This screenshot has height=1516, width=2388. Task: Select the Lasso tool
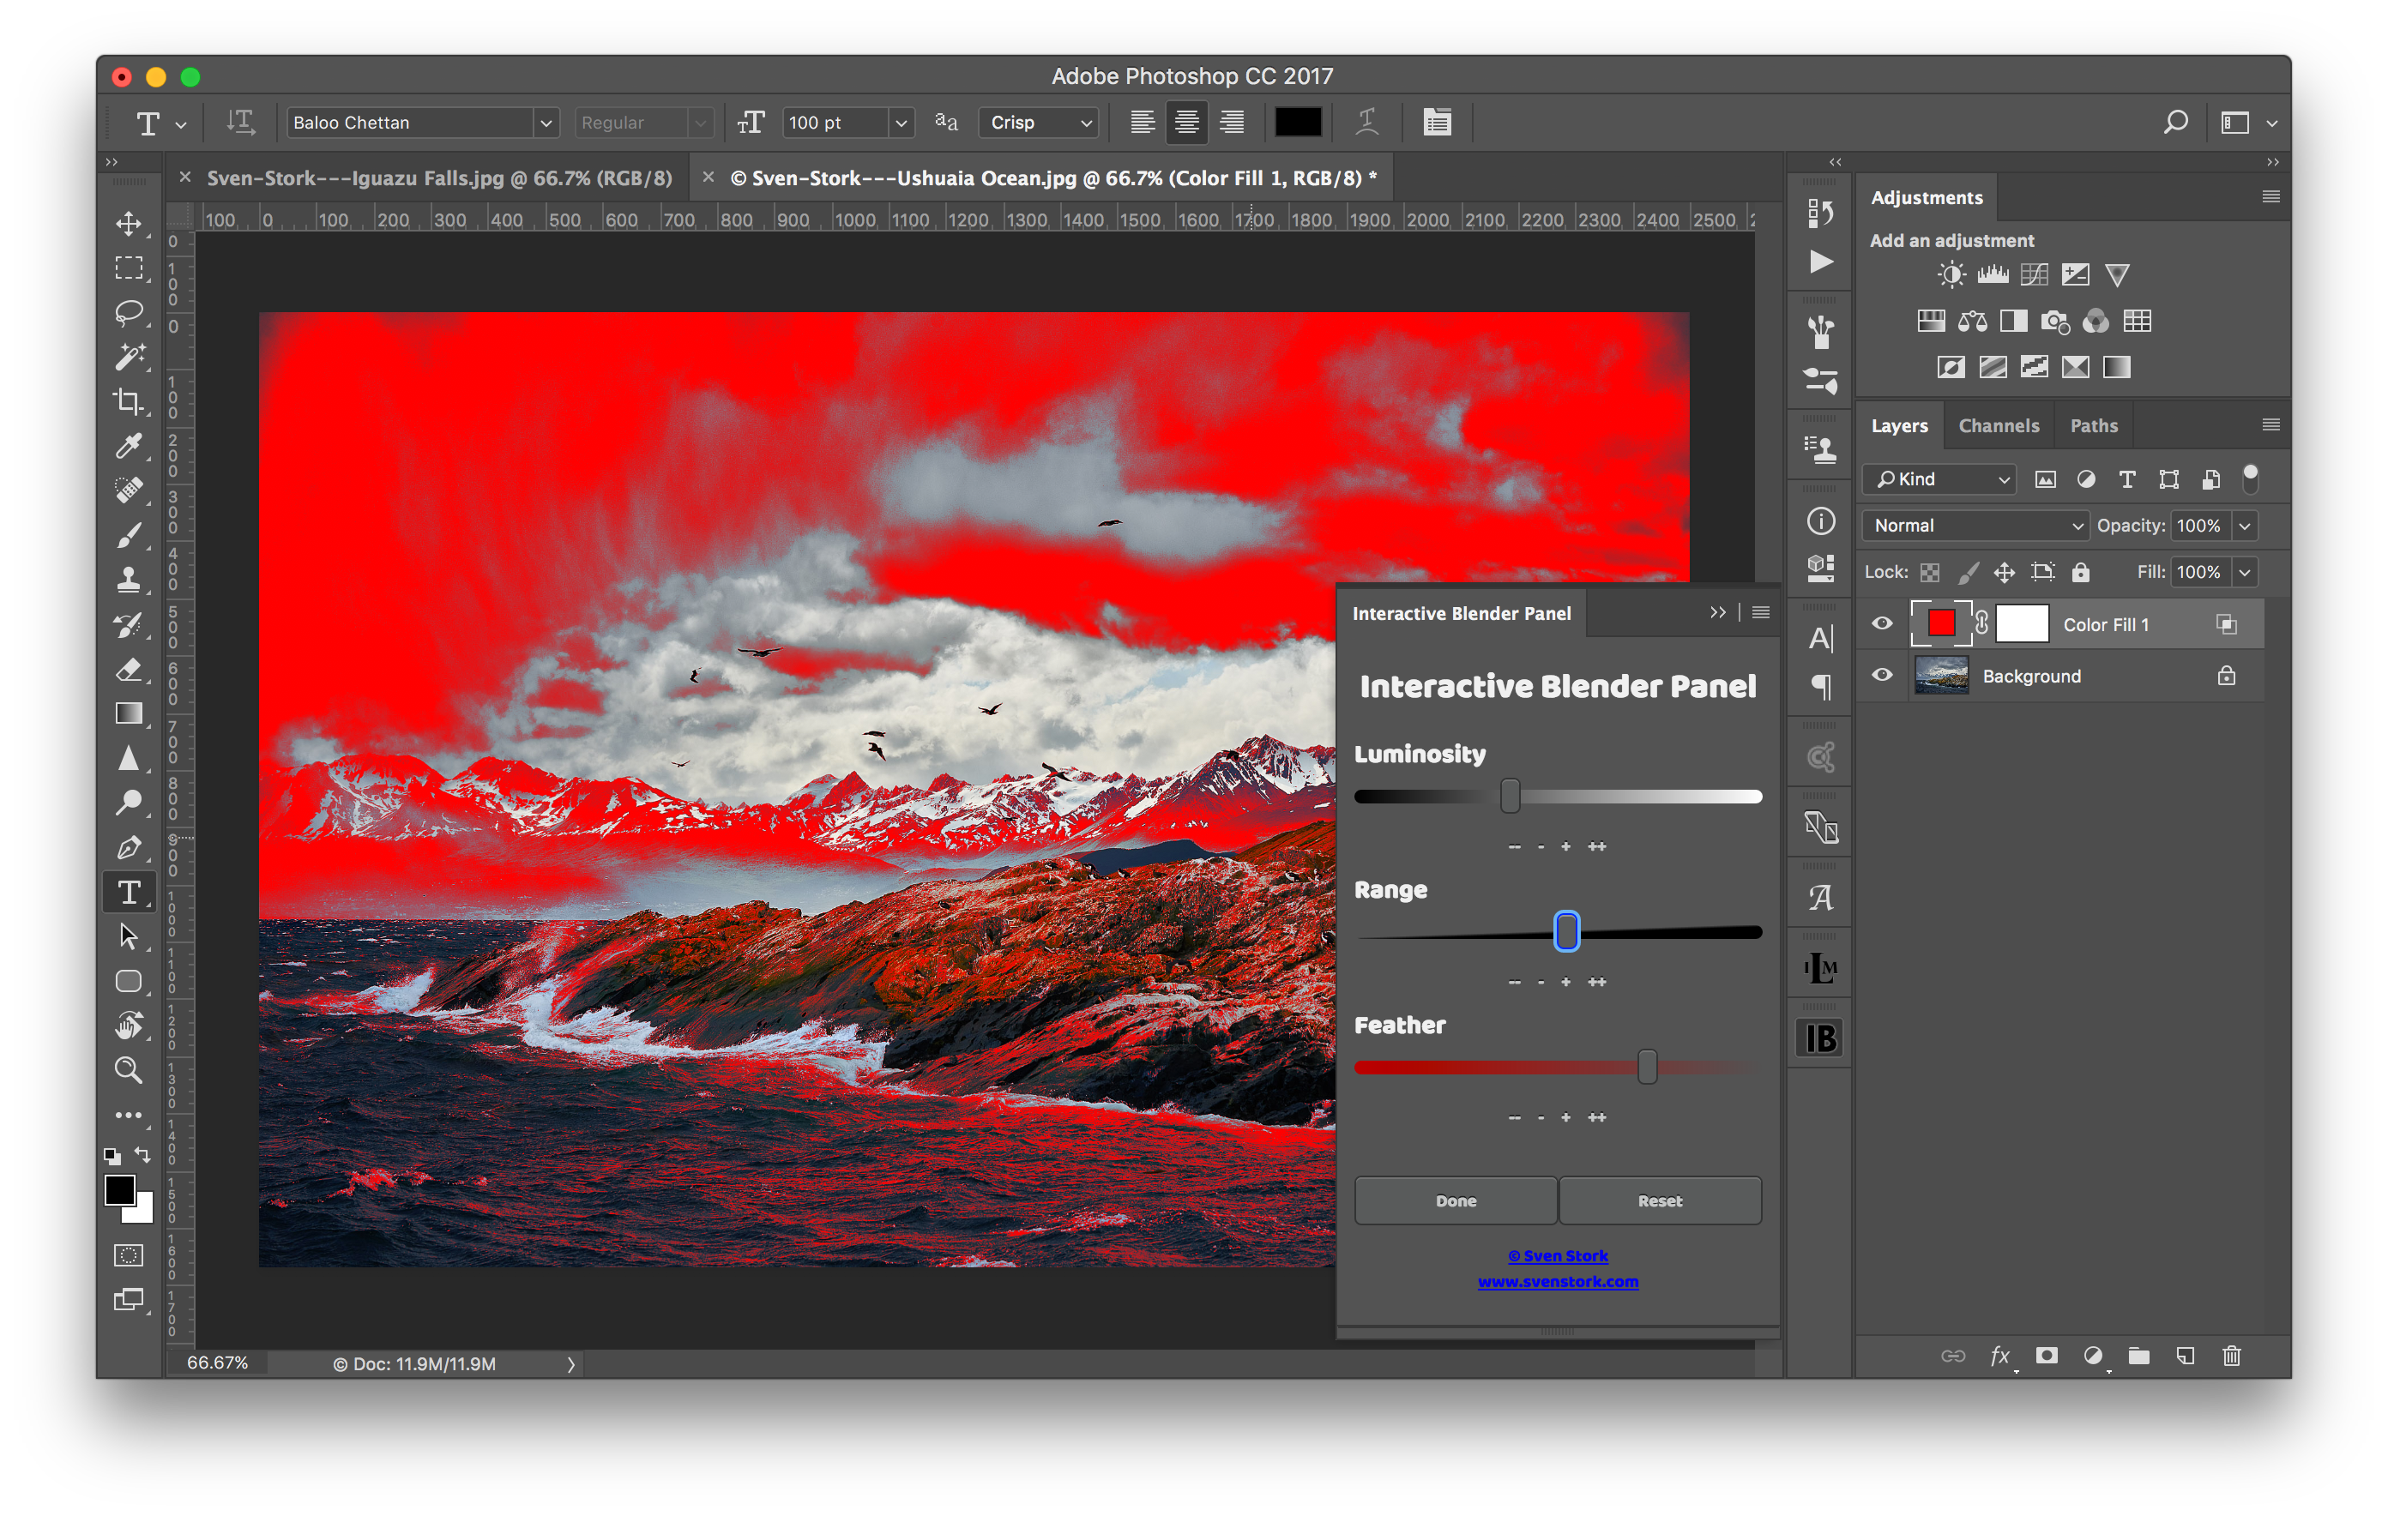[128, 312]
